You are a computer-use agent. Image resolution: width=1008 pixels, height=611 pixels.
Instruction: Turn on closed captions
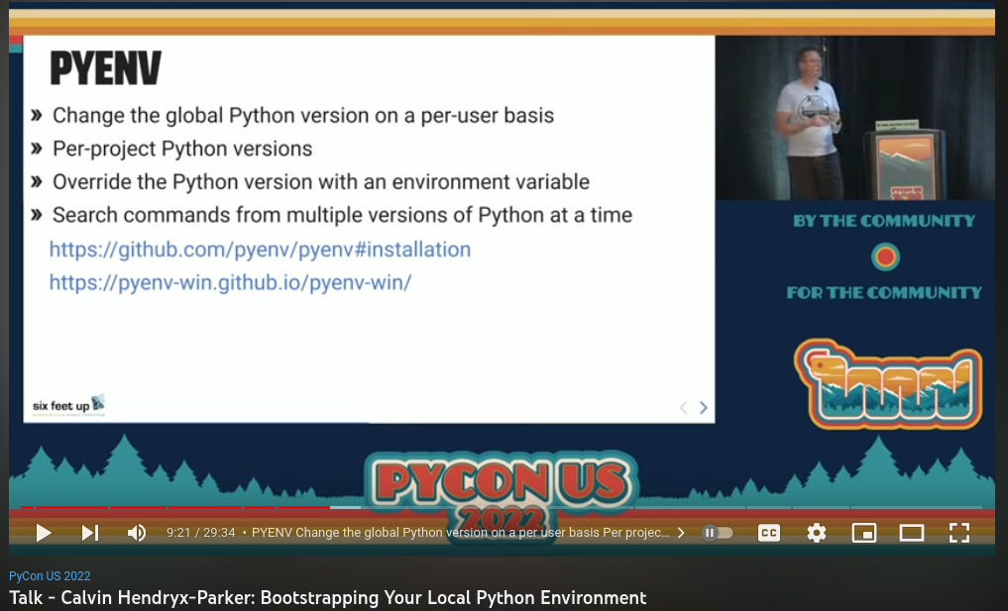click(x=768, y=533)
